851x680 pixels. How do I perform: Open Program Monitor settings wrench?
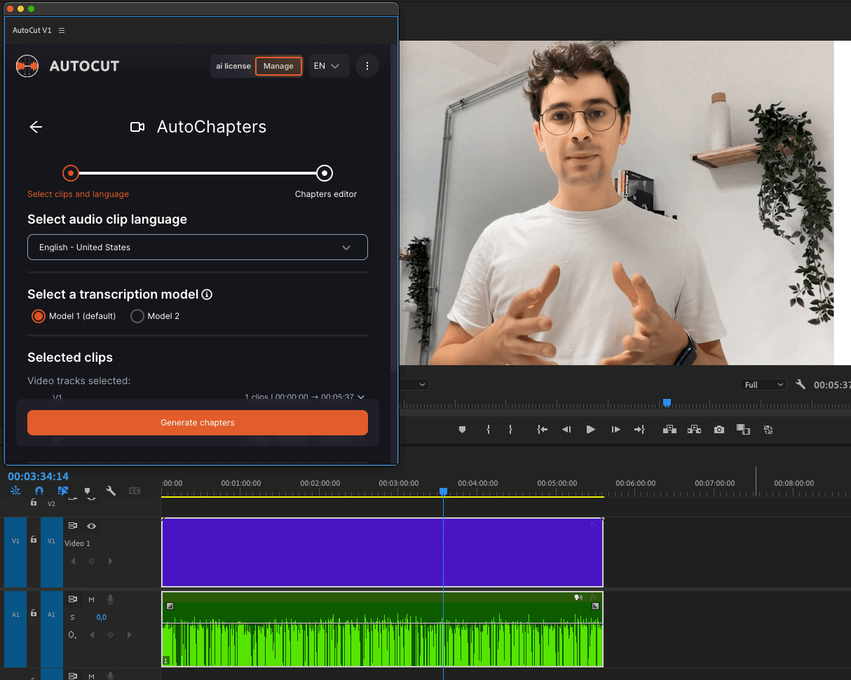coord(801,384)
